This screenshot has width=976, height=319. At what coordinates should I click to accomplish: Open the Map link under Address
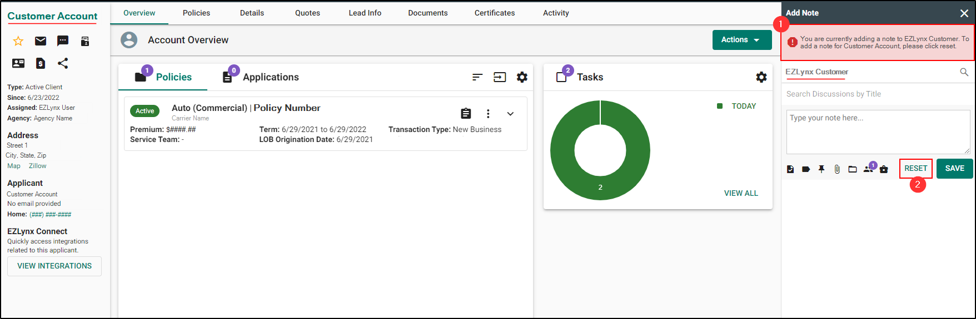tap(14, 166)
